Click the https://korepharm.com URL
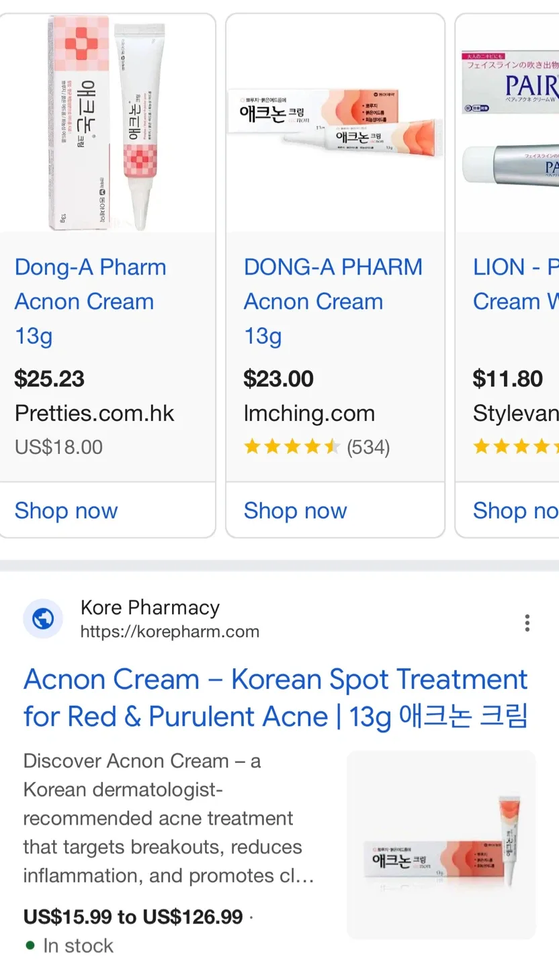The width and height of the screenshot is (559, 967). pyautogui.click(x=170, y=632)
